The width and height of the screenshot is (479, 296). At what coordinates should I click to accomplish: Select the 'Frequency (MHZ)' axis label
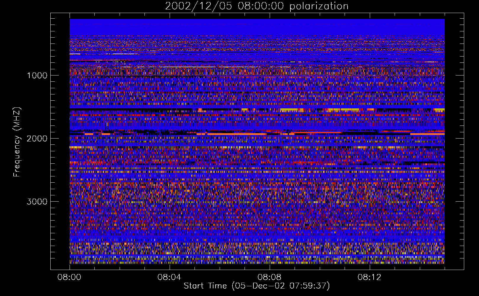(x=17, y=142)
